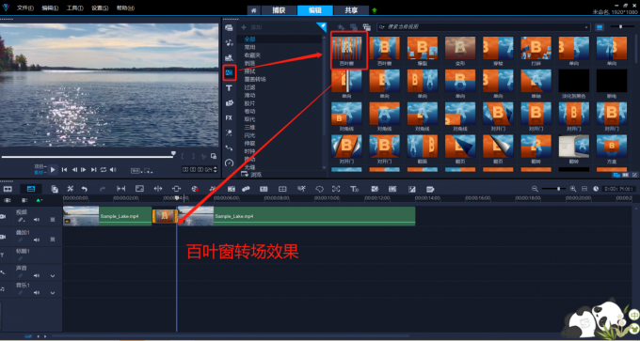Open the Record/Capture option icon with red dot
Viewport: 640px width, 341px height.
point(195,189)
